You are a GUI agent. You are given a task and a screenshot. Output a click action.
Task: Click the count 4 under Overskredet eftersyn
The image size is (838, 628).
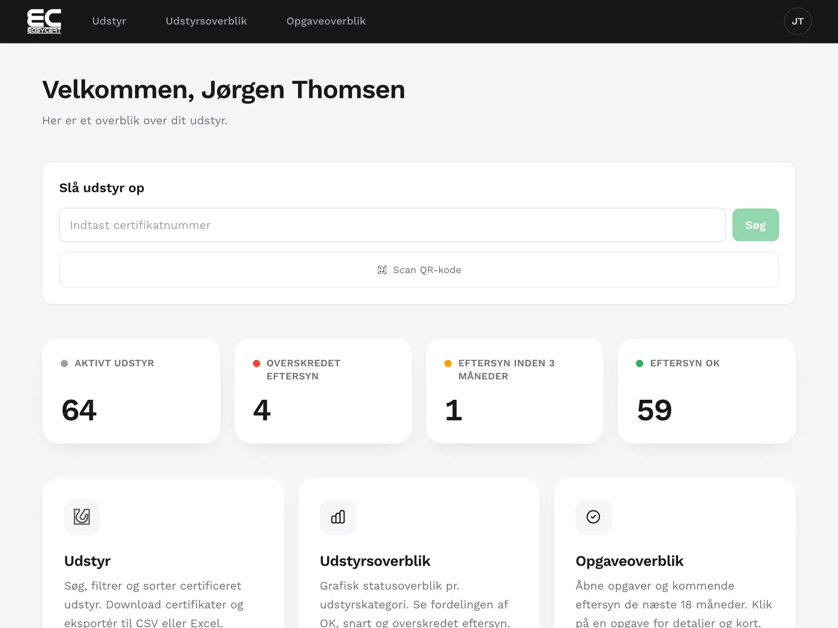(x=262, y=410)
